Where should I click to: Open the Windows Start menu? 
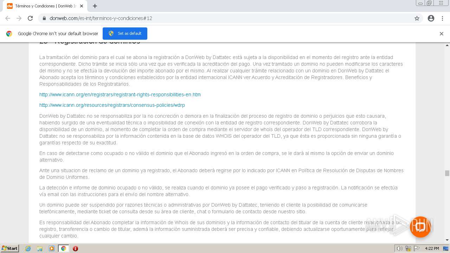(x=10, y=248)
